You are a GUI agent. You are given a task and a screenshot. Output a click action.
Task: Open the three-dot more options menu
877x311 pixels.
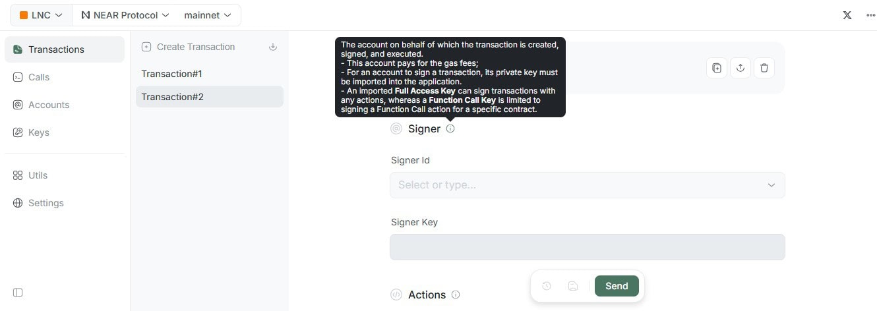click(x=870, y=15)
